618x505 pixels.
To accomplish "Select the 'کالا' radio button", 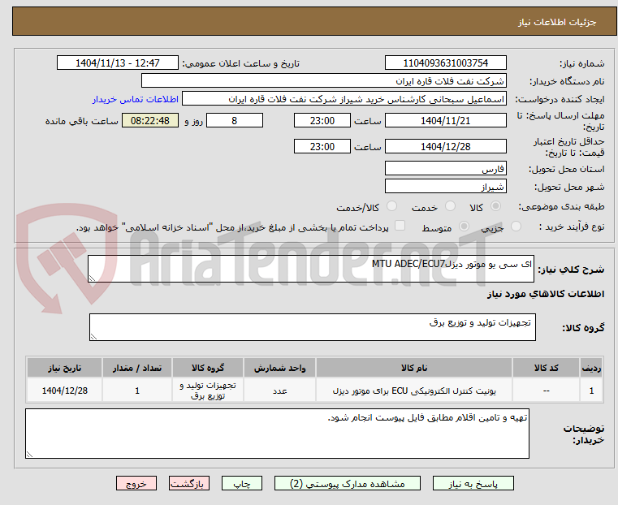I will click(496, 206).
